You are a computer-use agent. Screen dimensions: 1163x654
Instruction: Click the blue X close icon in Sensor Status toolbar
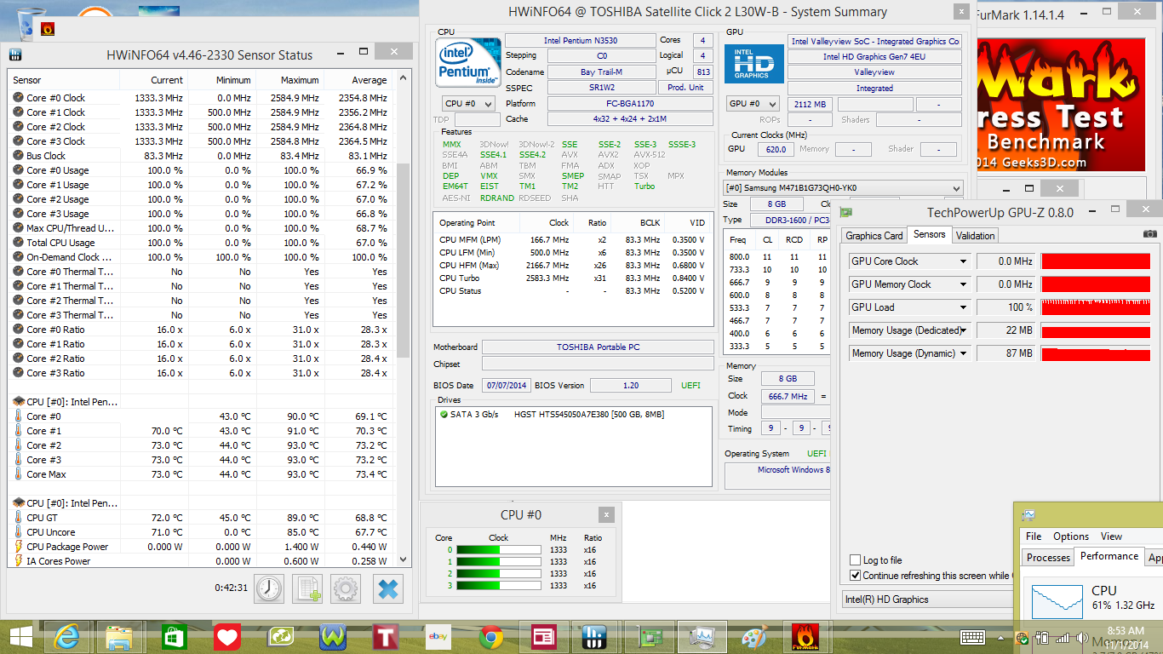coord(387,588)
